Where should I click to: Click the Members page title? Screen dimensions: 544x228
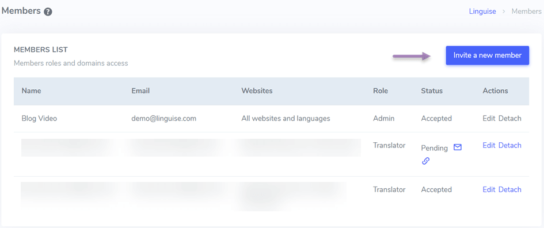pos(21,11)
